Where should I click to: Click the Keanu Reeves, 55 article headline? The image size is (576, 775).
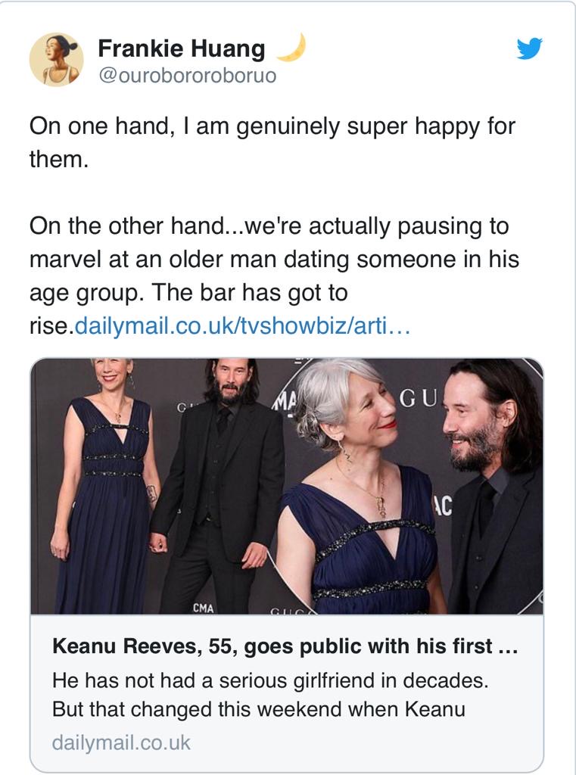285,646
